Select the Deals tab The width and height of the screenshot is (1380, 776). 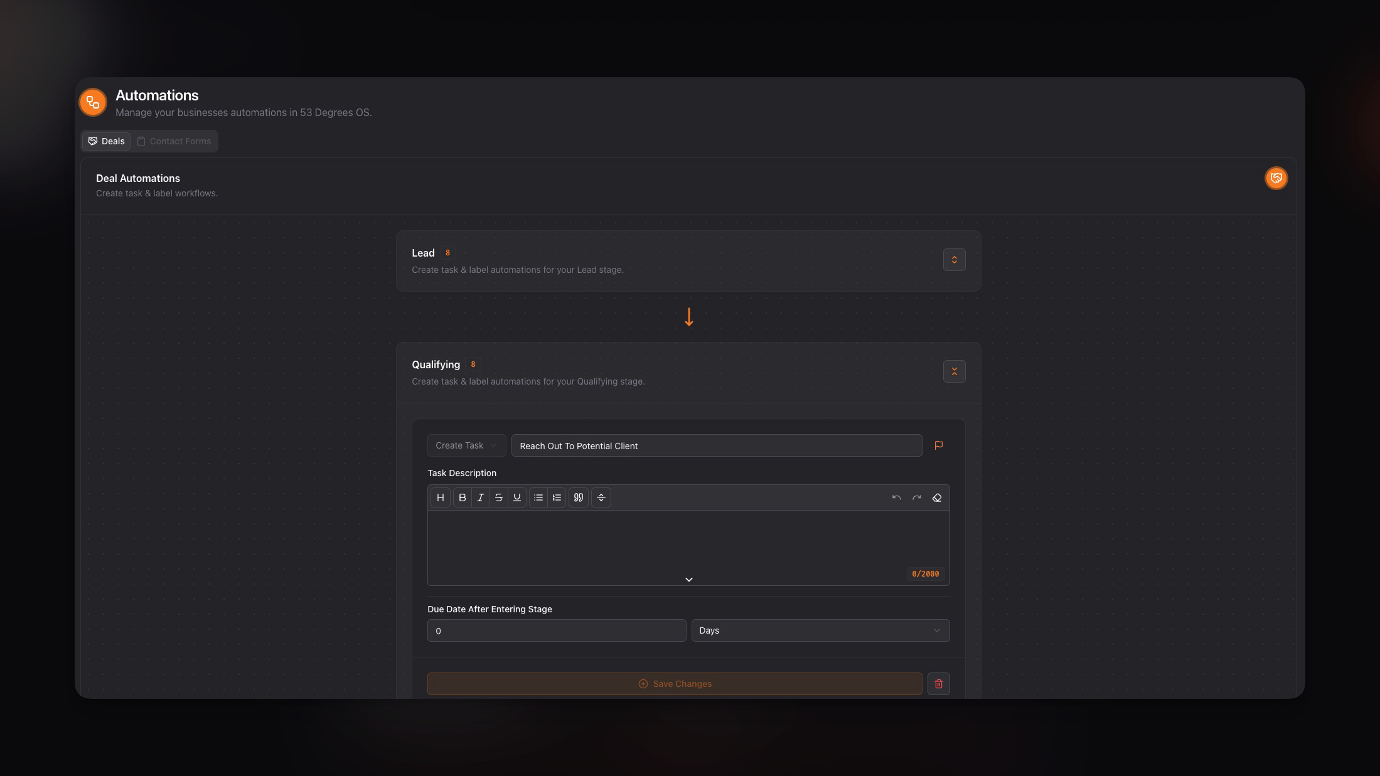pyautogui.click(x=105, y=141)
